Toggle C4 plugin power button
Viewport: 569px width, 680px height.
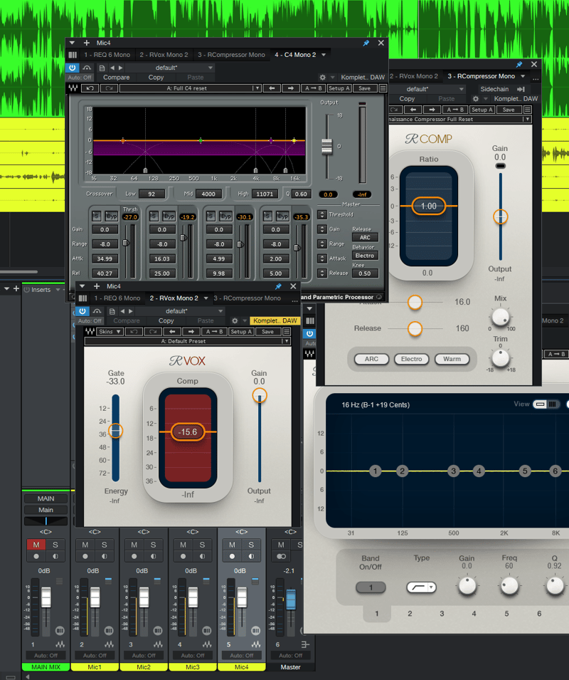(72, 68)
